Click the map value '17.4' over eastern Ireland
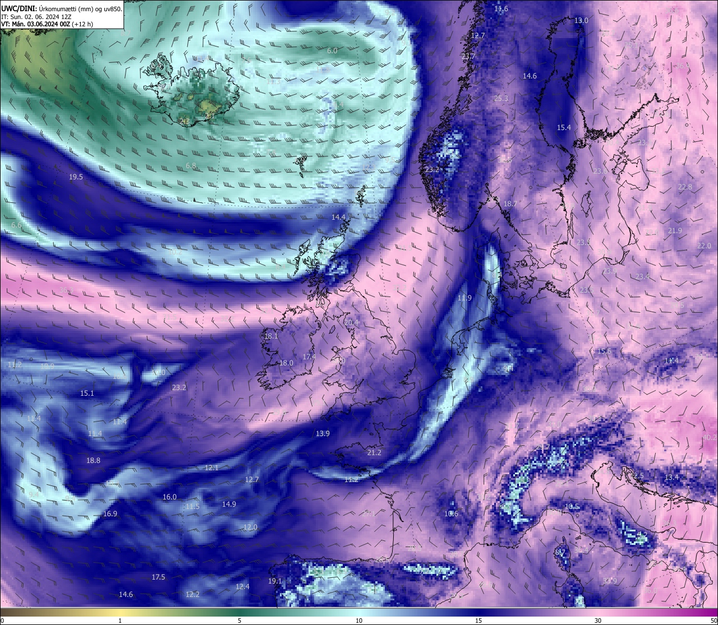The height and width of the screenshot is (625, 718). 309,357
